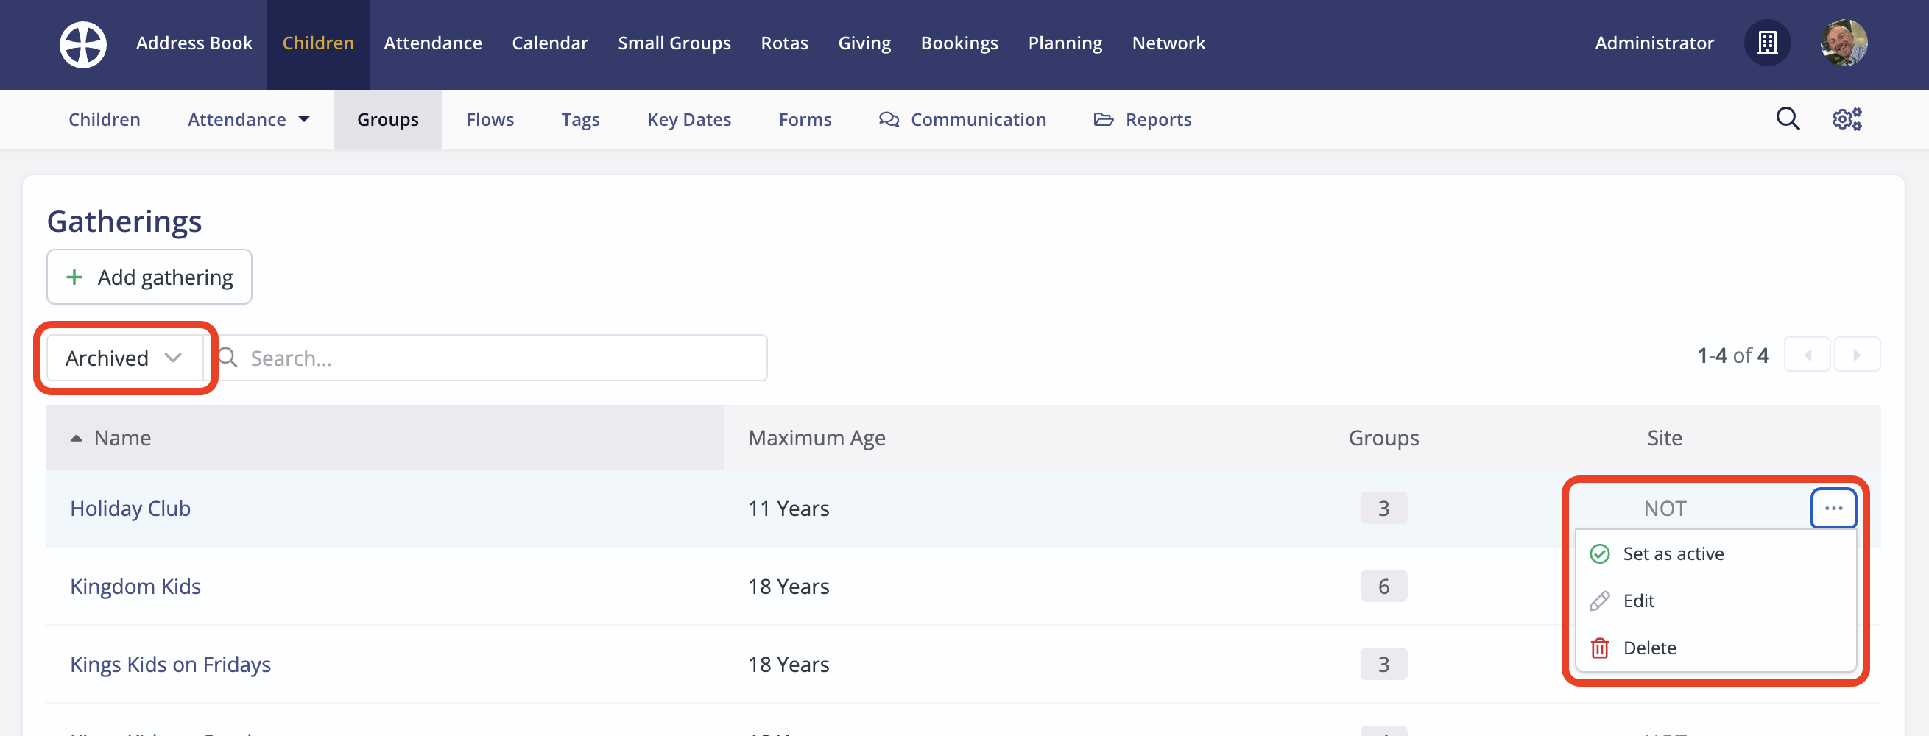1929x736 pixels.
Task: Sort by the Site column header
Action: coord(1664,438)
